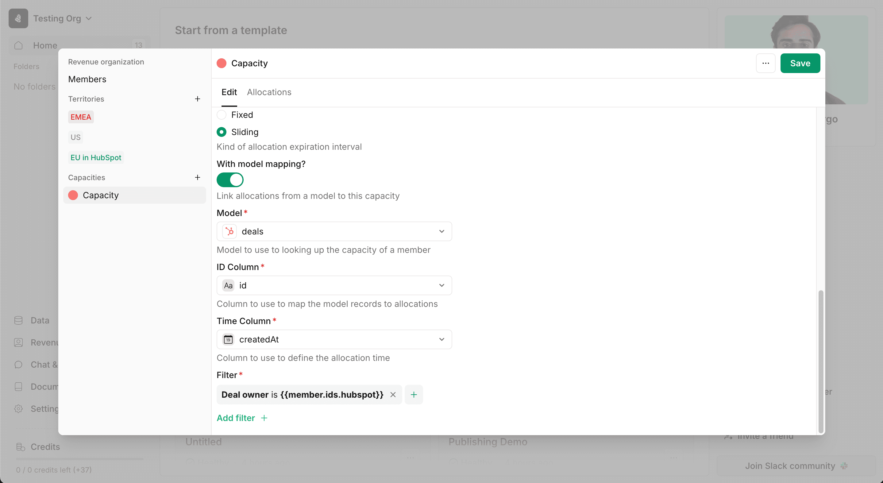Click the Chat bubble icon in sidebar
This screenshot has height=483, width=883.
18,364
